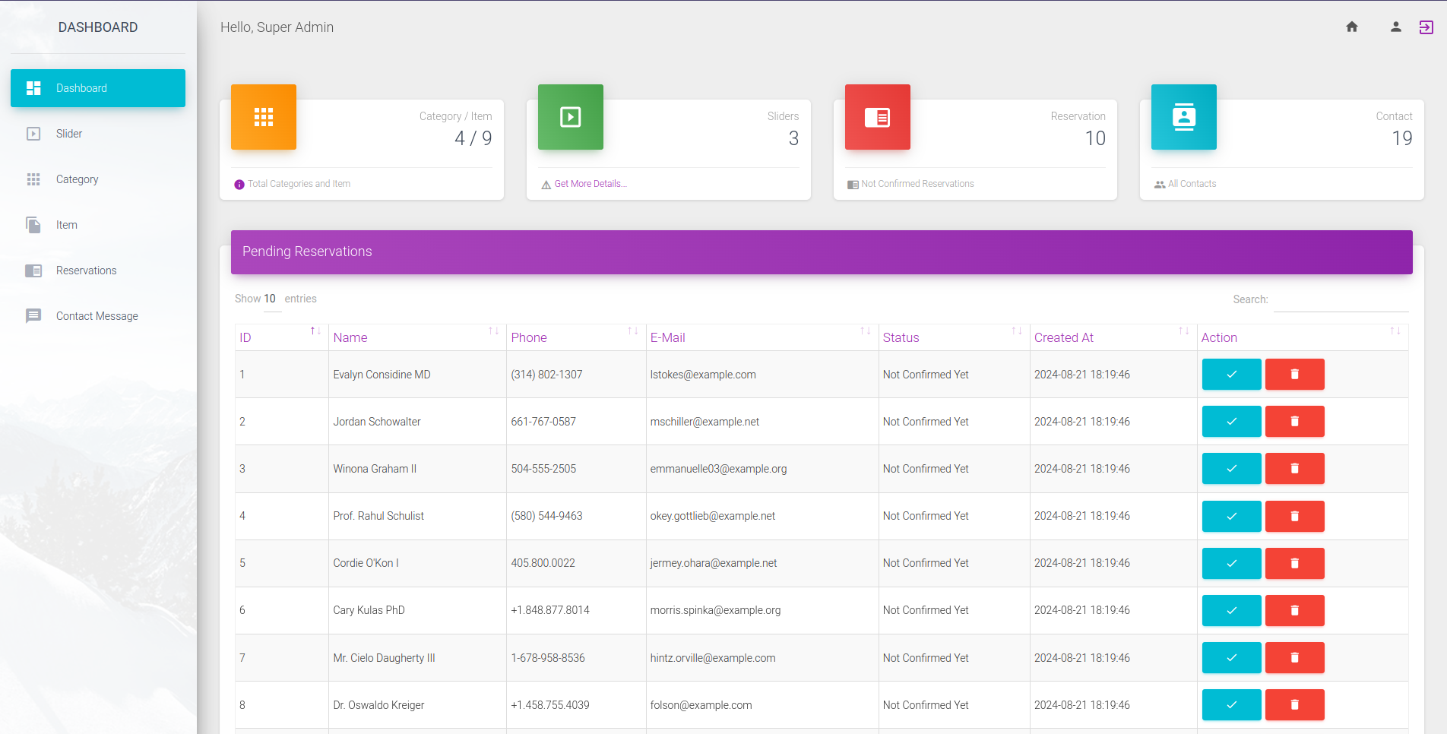Sort table by E-Mail column
The height and width of the screenshot is (734, 1447).
(762, 337)
